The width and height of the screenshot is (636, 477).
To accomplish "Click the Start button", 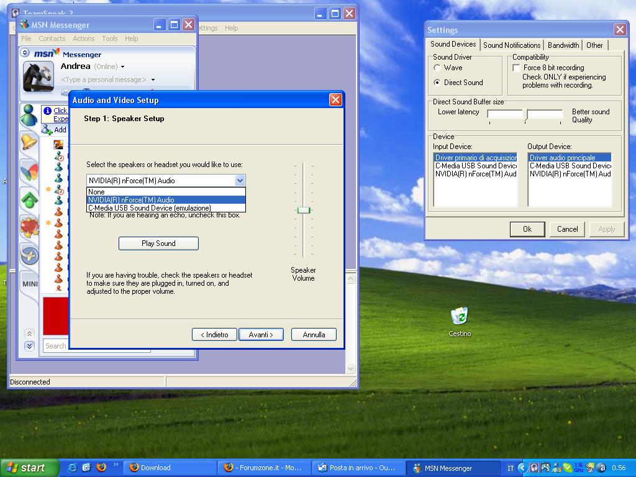I will coord(29,468).
